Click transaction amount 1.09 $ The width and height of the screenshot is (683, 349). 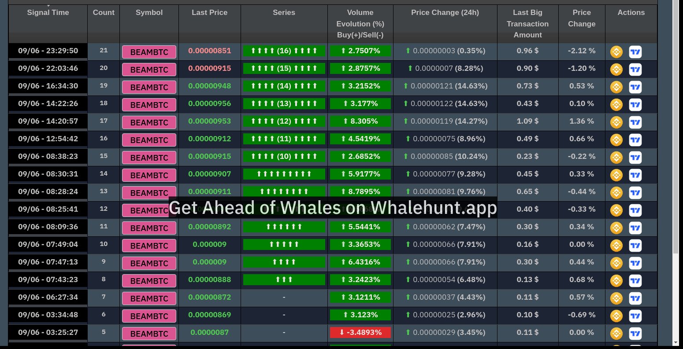click(527, 121)
